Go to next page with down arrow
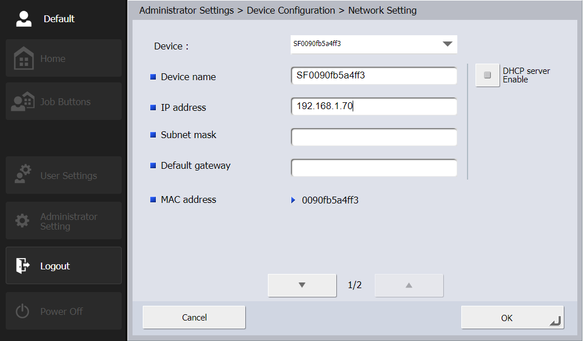This screenshot has width=583, height=341. click(302, 285)
